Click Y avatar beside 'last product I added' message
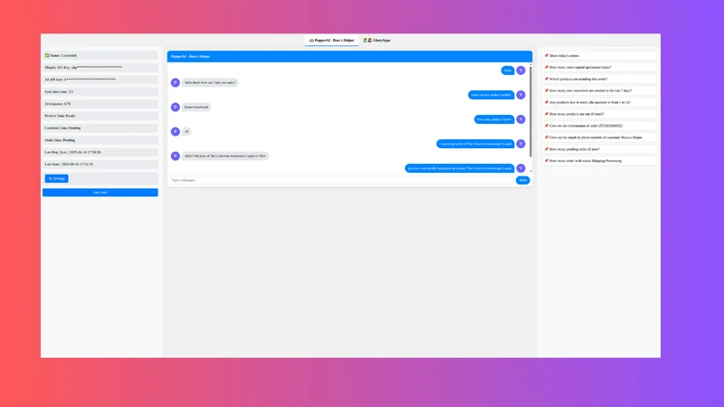Viewport: 724px width, 407px height. pos(521,95)
